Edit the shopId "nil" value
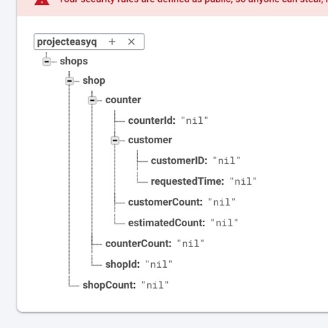This screenshot has height=328, width=328. click(x=159, y=264)
